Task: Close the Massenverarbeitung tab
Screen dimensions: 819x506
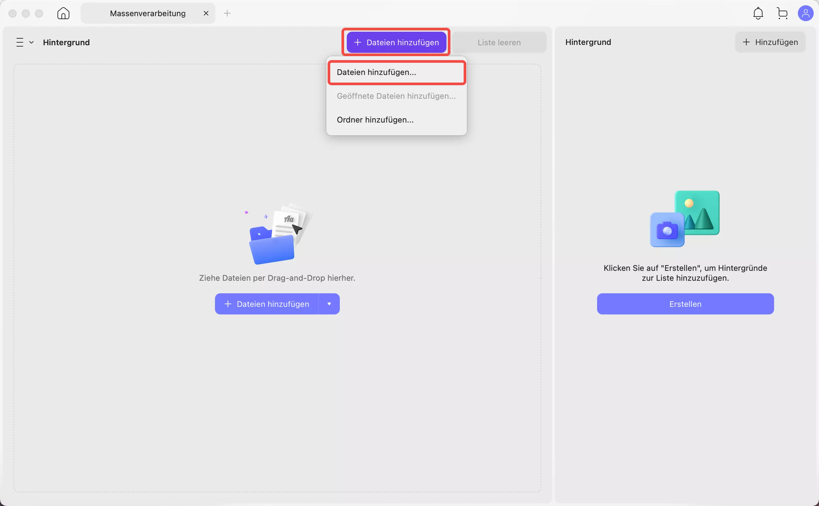Action: pyautogui.click(x=206, y=14)
